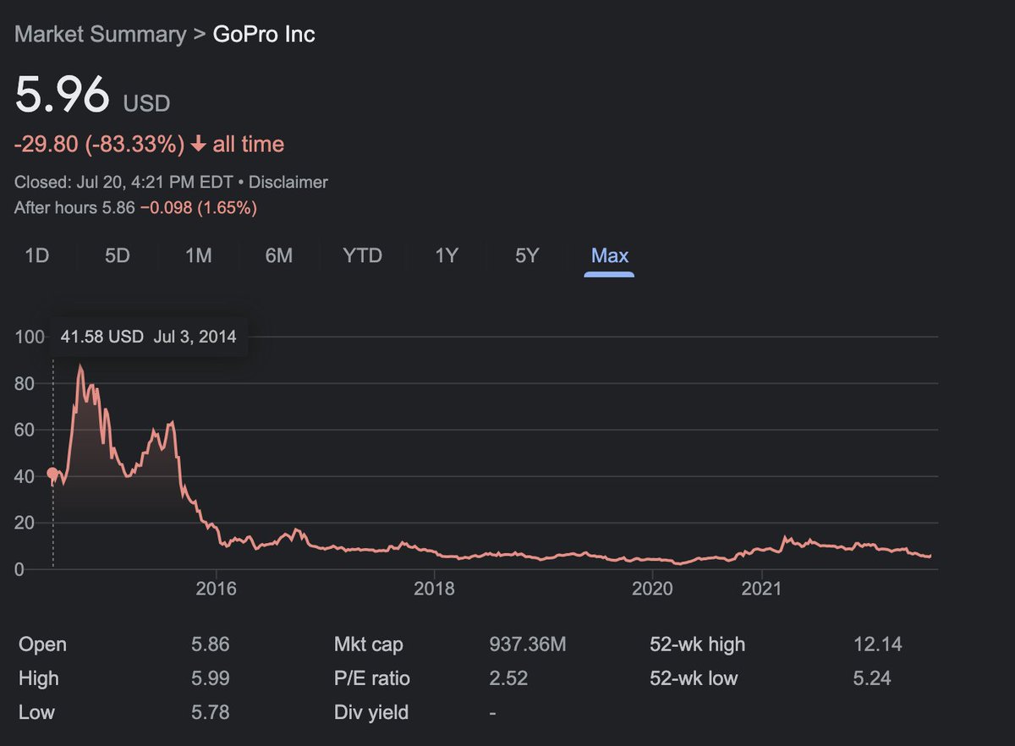Click the GoPro Inc company title
The width and height of the screenshot is (1015, 746).
tap(264, 36)
